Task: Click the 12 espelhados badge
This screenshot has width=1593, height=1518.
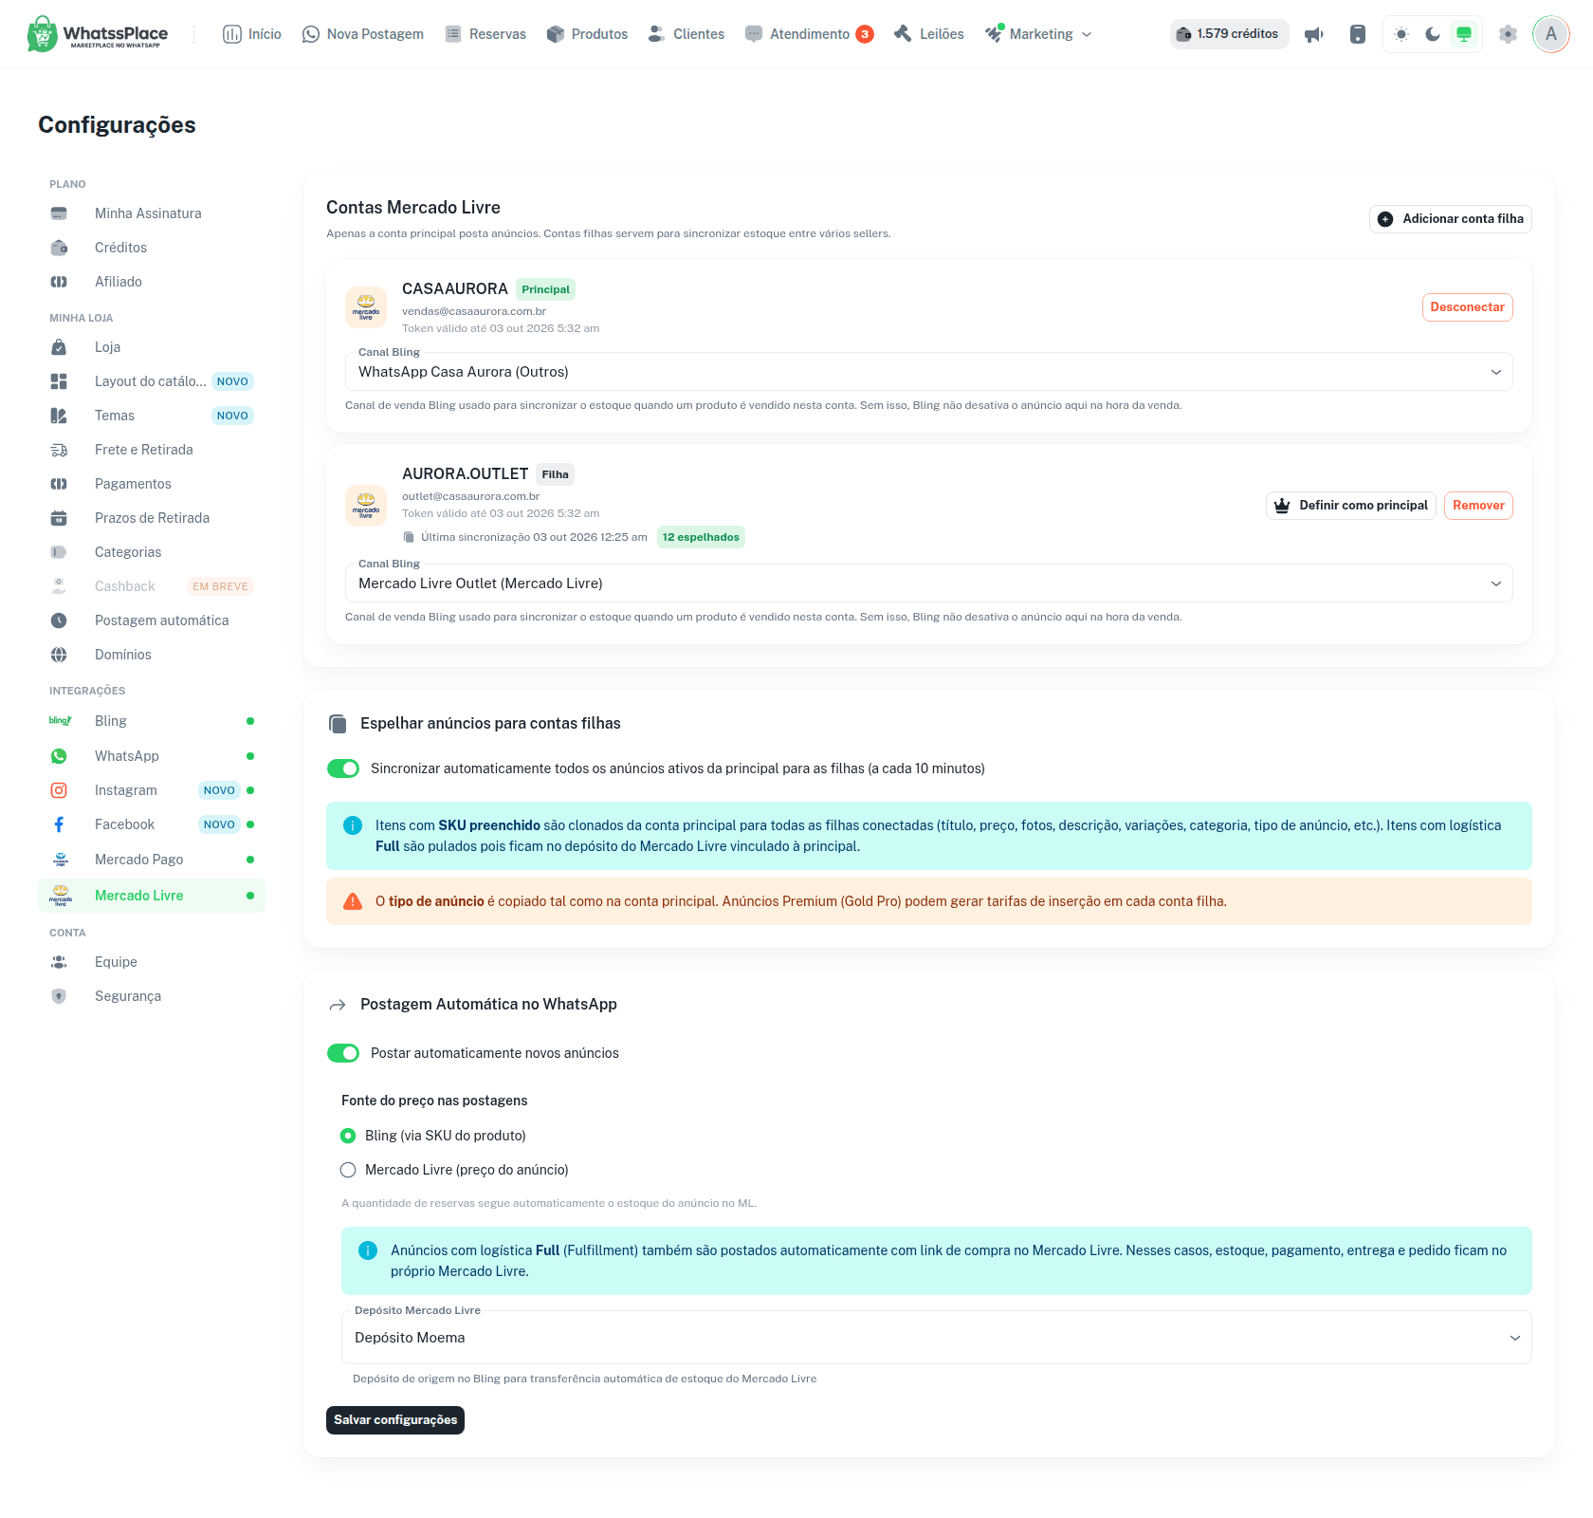Action: 701,537
